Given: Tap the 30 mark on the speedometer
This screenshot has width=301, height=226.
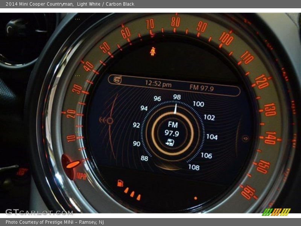Looking at the screenshot, I should pyautogui.click(x=77, y=89).
